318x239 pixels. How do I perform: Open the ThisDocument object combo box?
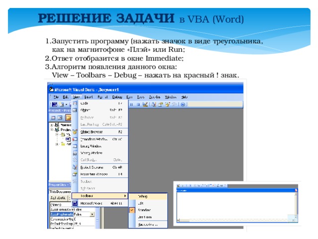click(x=60, y=192)
